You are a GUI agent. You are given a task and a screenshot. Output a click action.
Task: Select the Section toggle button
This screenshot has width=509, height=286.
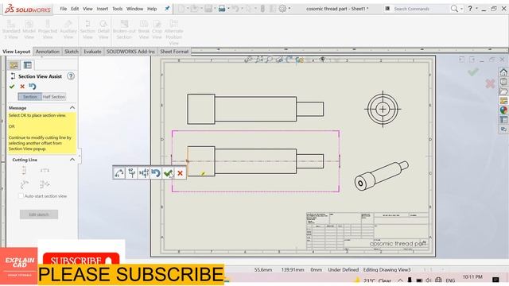click(x=30, y=97)
